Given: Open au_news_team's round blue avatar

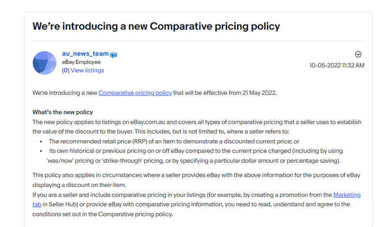Looking at the screenshot, I should click(x=45, y=63).
